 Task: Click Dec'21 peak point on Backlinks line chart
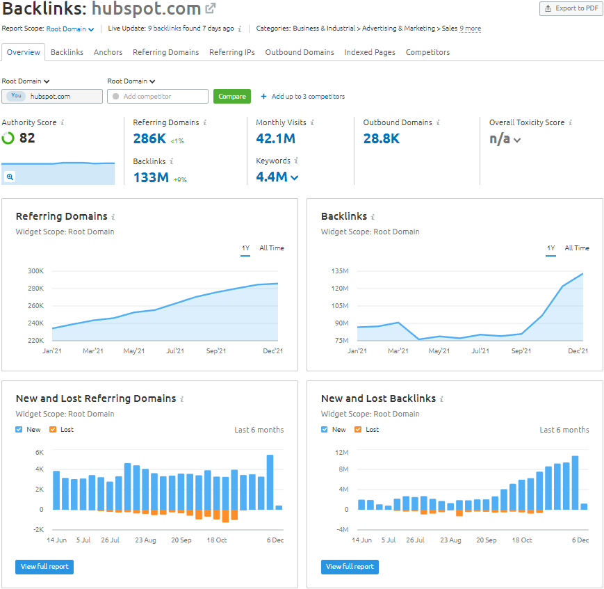pyautogui.click(x=582, y=274)
